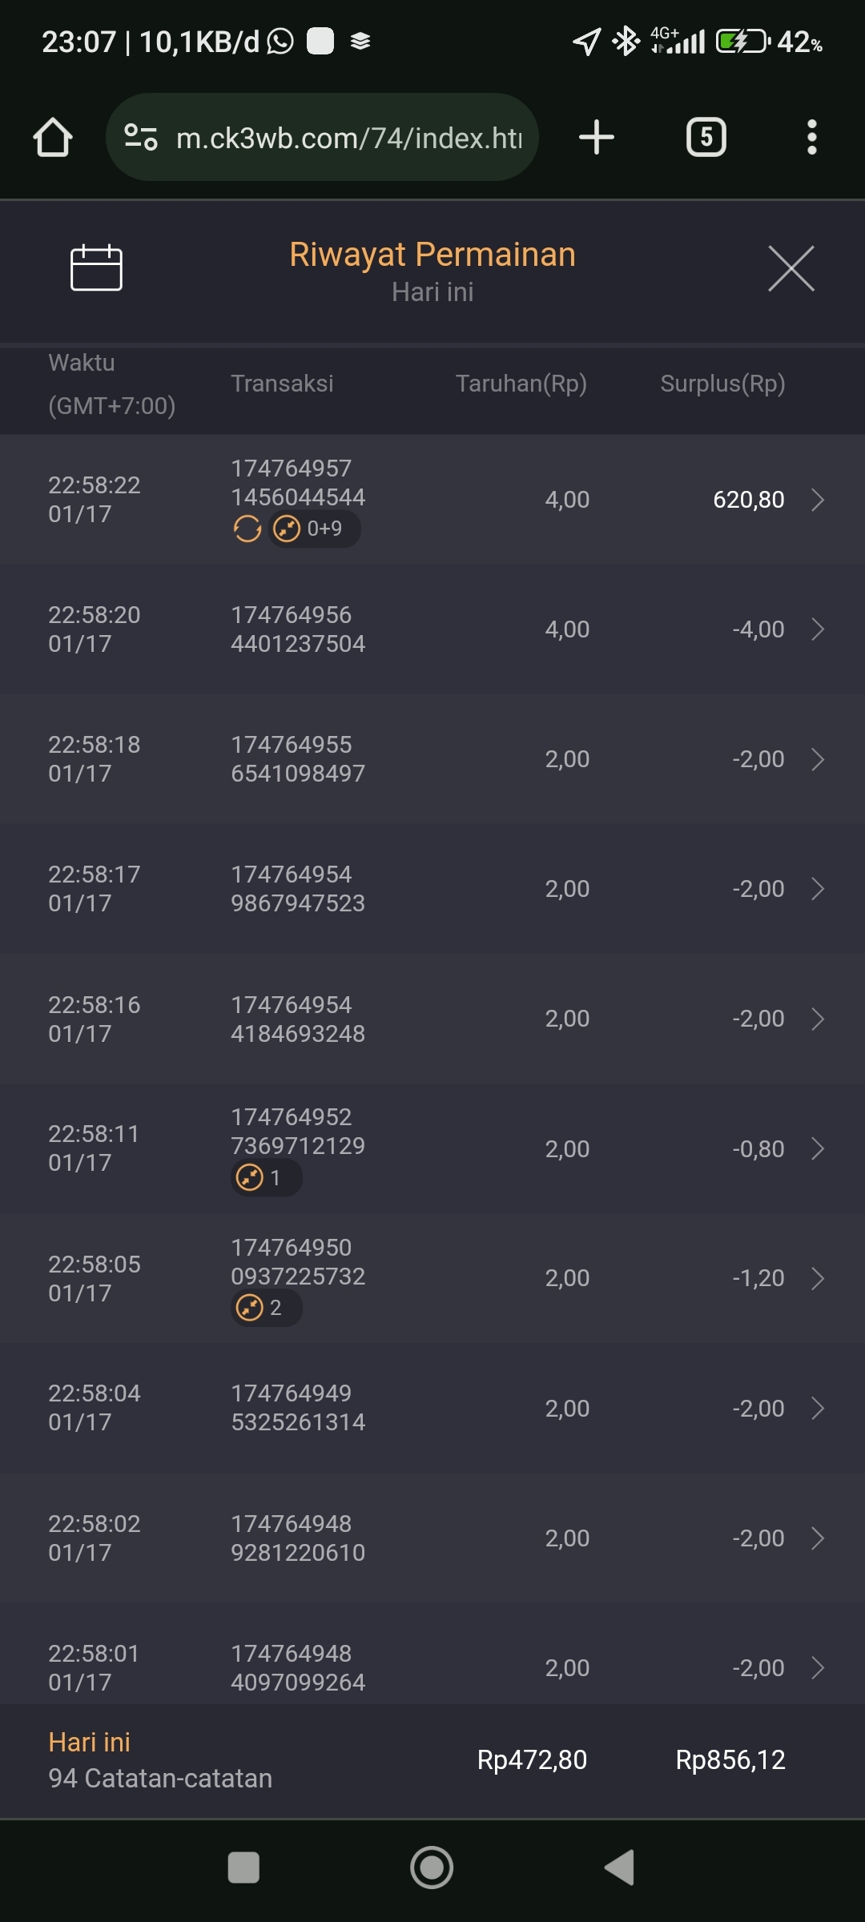865x1922 pixels.
Task: Tap the browser home icon
Action: tap(53, 137)
